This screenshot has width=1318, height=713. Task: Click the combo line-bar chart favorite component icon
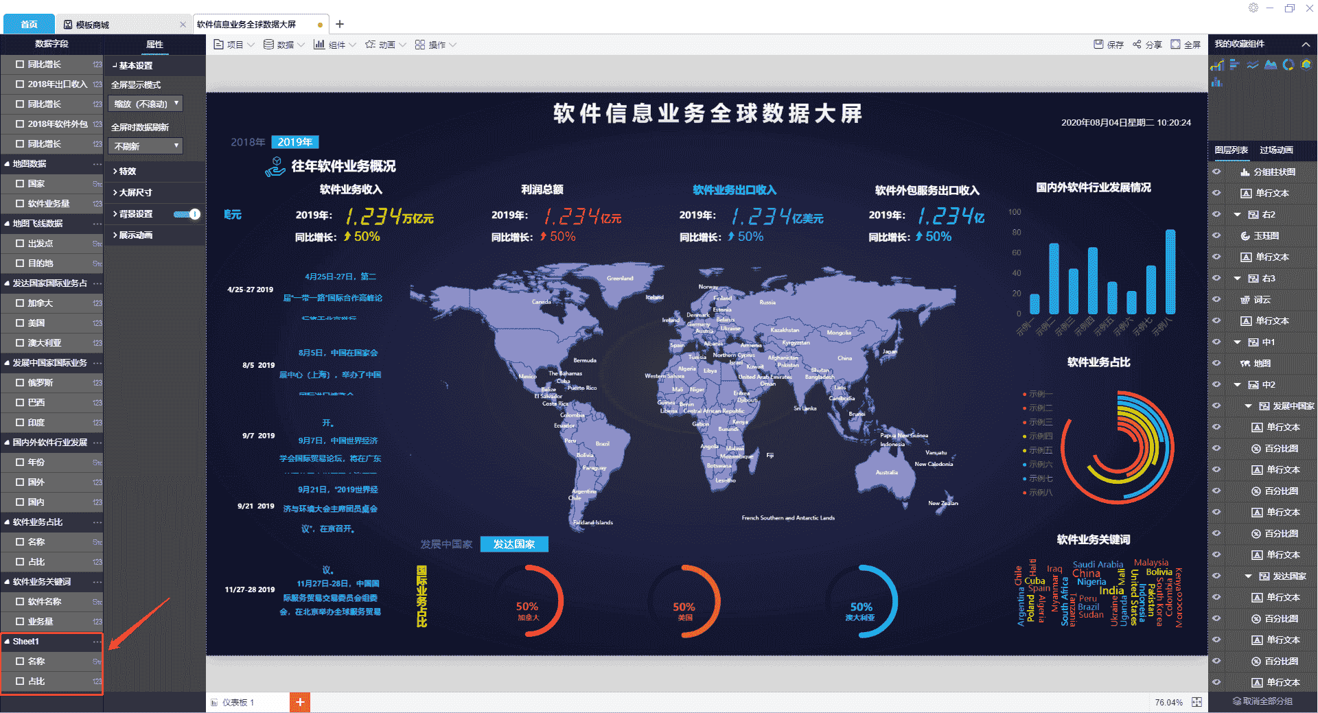(x=1217, y=65)
